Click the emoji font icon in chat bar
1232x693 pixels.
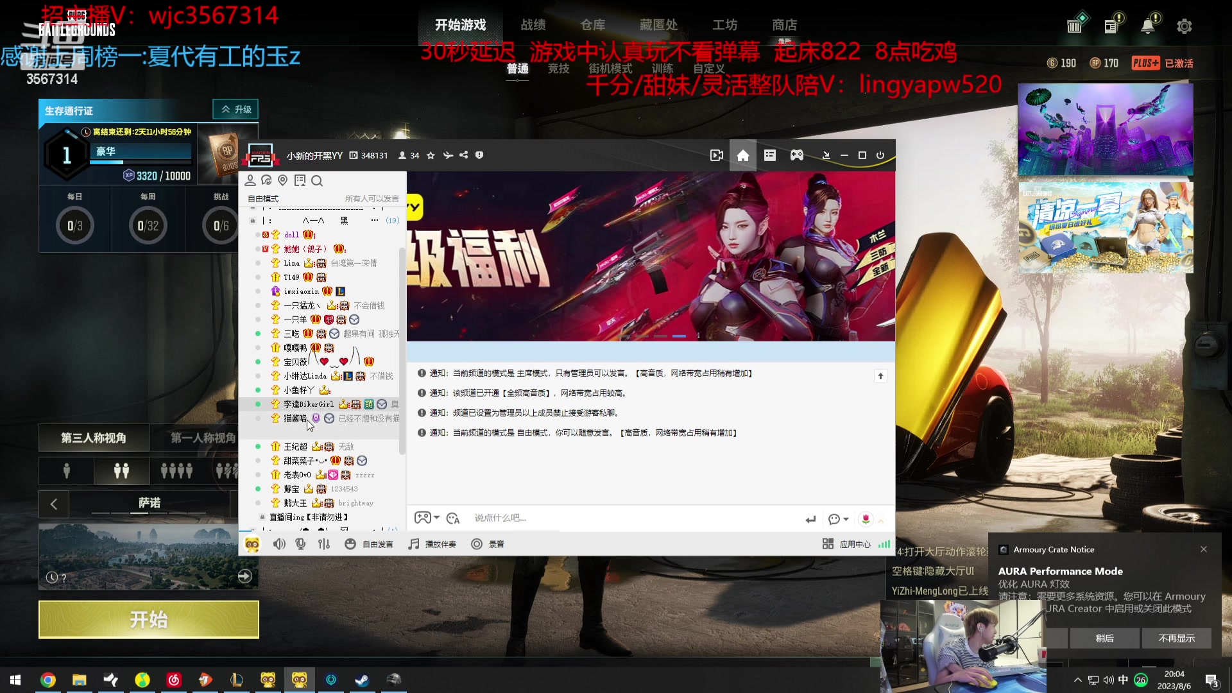(453, 518)
